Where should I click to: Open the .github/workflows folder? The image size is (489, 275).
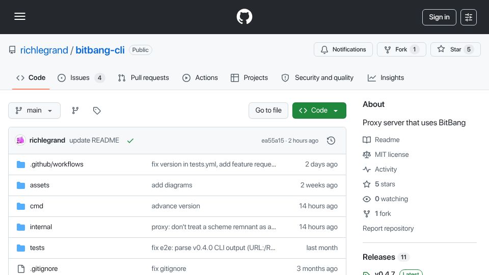pos(57,164)
